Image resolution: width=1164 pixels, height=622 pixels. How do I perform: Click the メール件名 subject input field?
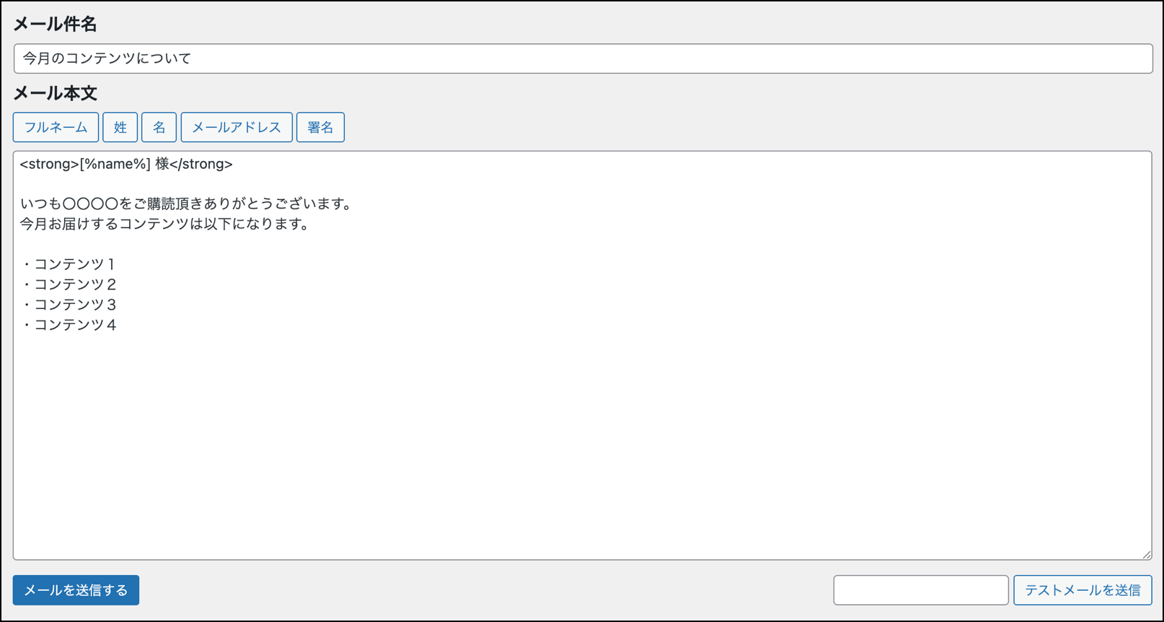tap(583, 58)
